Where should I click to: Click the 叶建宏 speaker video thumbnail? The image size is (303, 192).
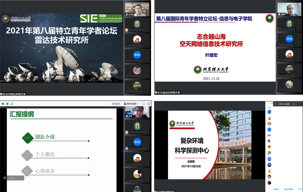tap(289, 10)
